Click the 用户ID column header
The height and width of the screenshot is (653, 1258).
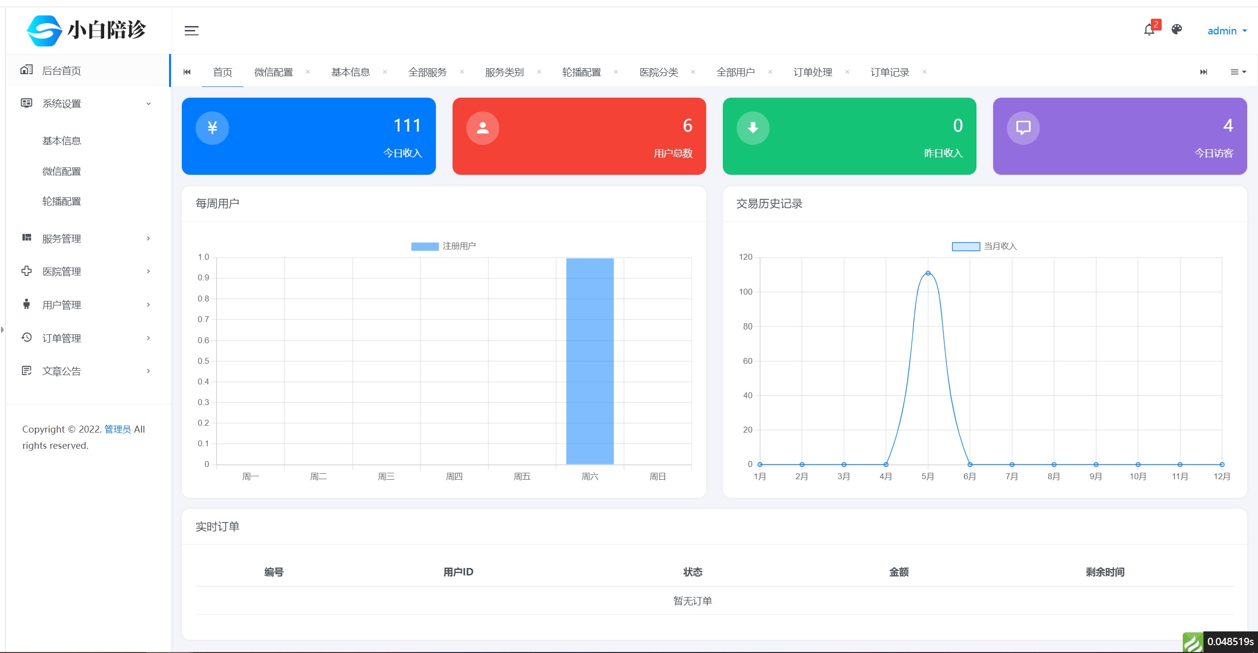pyautogui.click(x=458, y=572)
